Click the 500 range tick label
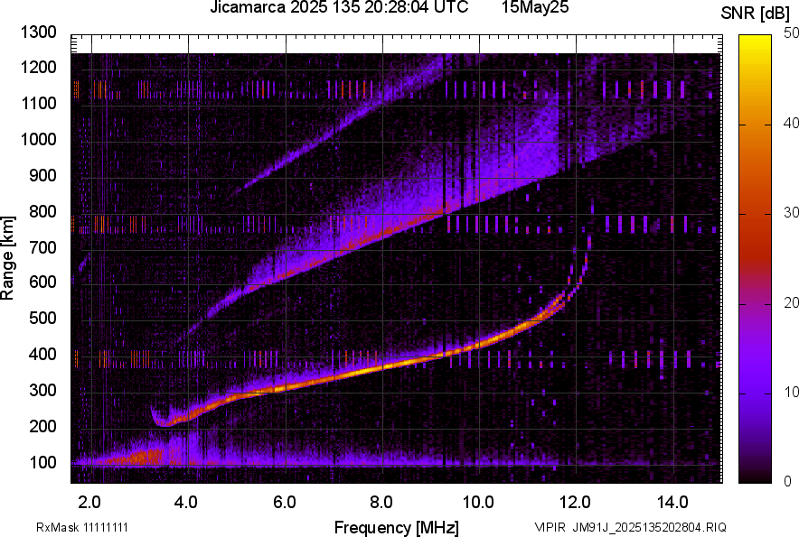The width and height of the screenshot is (799, 537). point(42,318)
